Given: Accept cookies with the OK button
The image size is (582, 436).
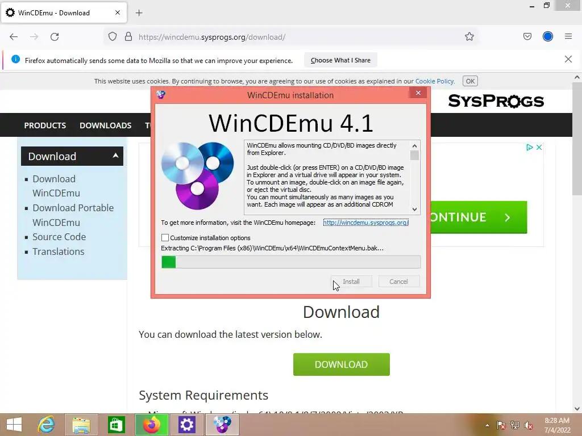Looking at the screenshot, I should (x=470, y=81).
